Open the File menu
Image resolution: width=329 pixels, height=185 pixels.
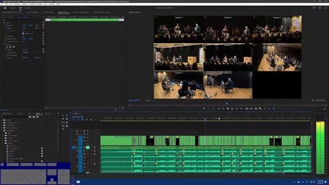click(2, 4)
